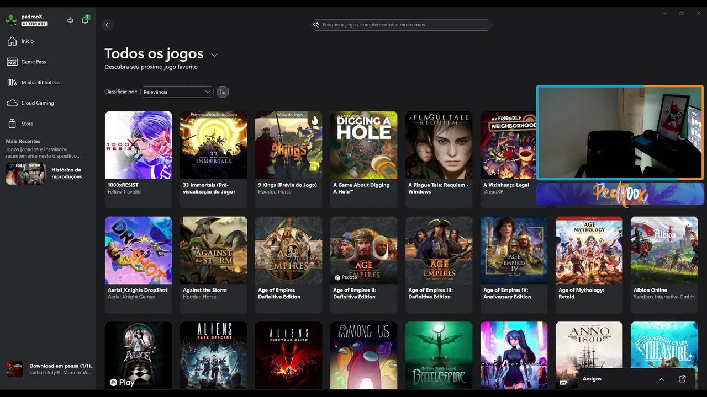
Task: Open Age of Empires Definitive Edition
Action: (288, 265)
